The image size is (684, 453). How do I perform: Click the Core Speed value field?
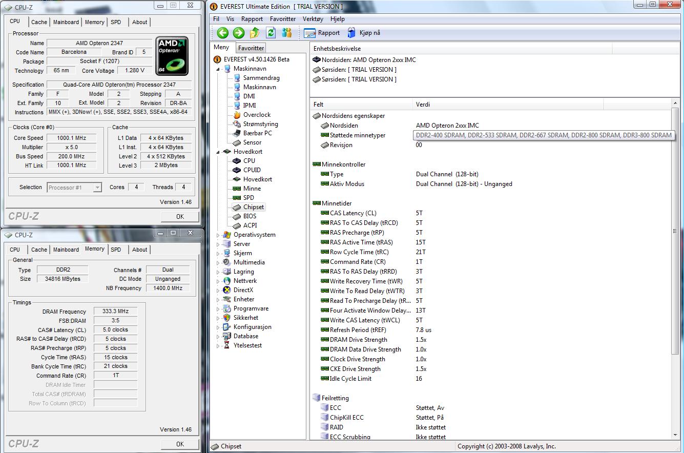[71, 138]
